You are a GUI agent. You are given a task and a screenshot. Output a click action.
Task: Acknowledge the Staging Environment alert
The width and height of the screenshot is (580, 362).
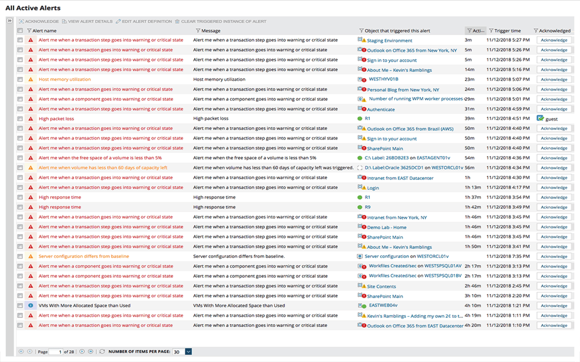554,40
